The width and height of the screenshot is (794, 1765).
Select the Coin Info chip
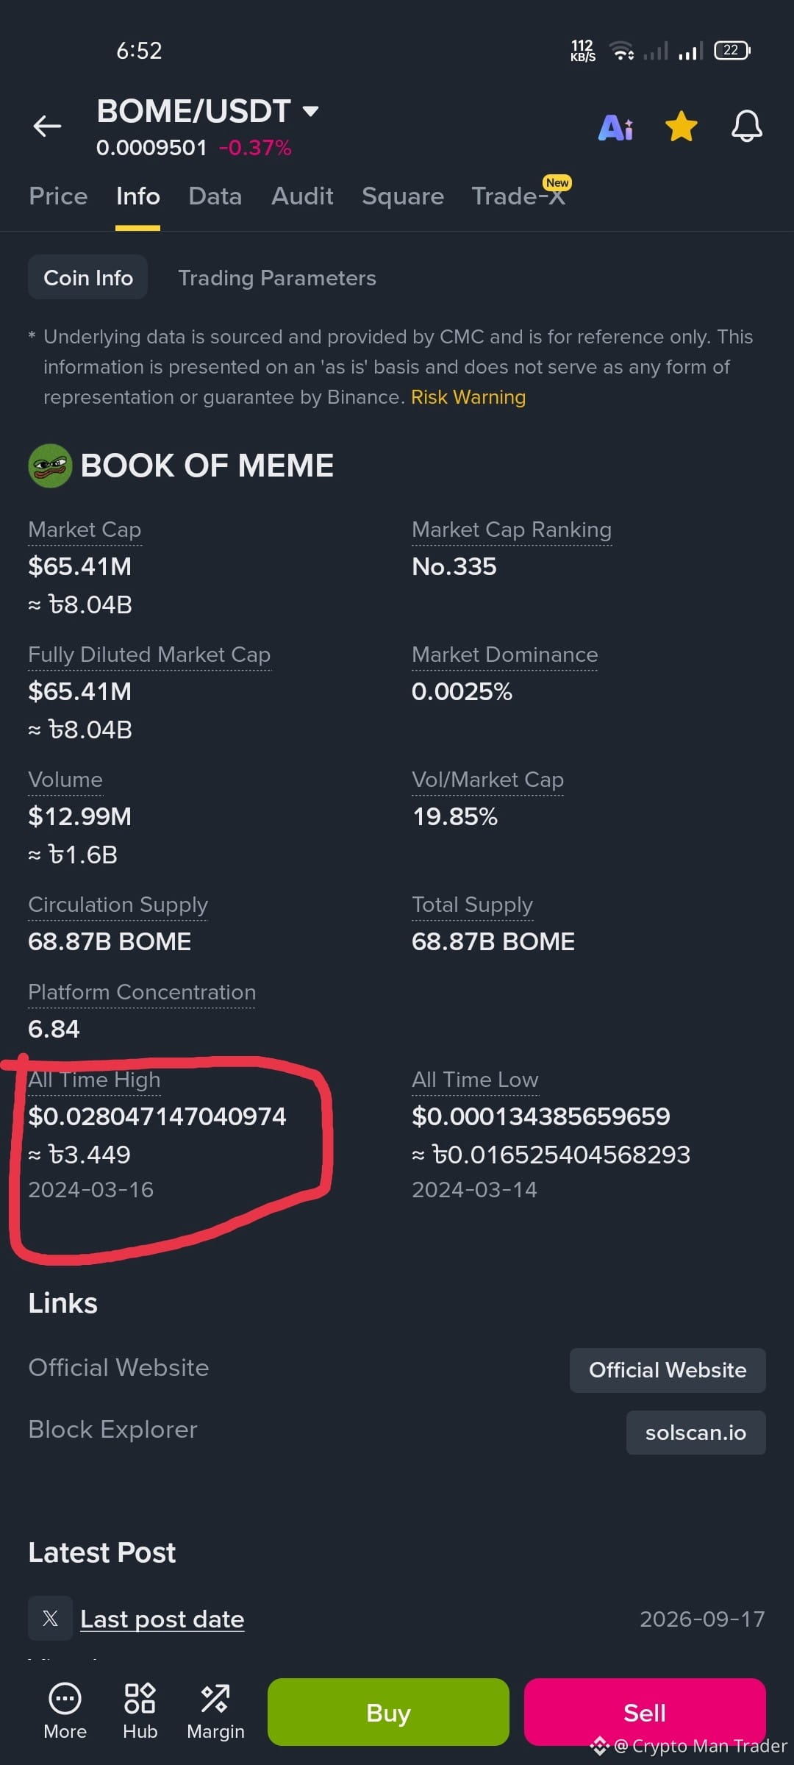pos(88,277)
